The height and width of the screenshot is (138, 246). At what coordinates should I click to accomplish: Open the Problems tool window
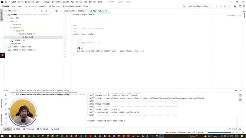(28, 129)
